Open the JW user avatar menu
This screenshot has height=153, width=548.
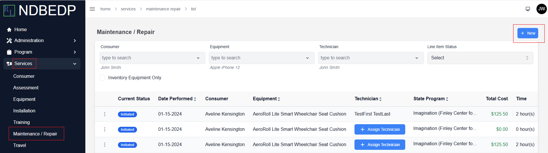pos(541,9)
